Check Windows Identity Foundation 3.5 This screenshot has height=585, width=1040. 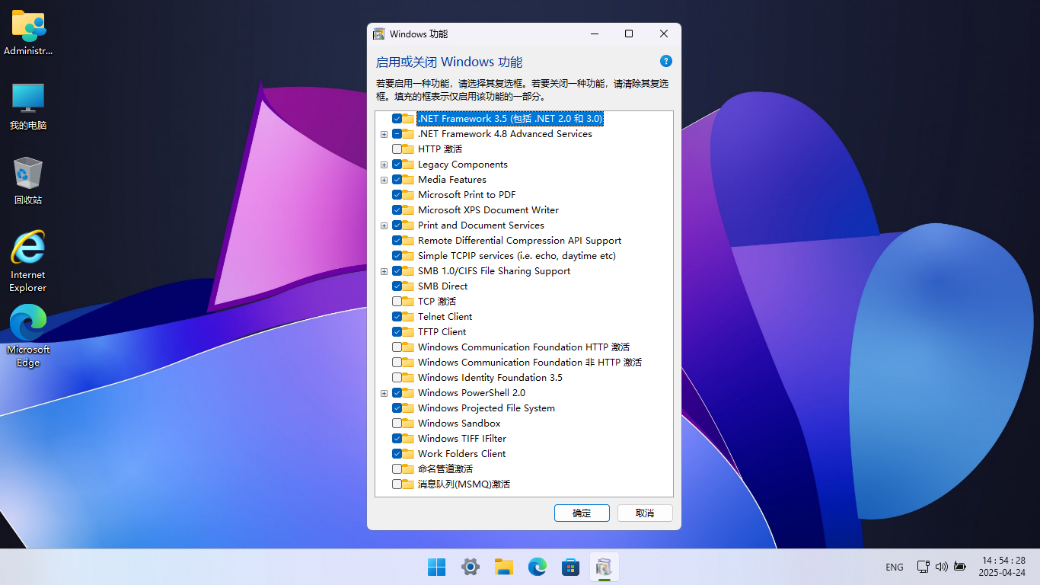click(397, 378)
